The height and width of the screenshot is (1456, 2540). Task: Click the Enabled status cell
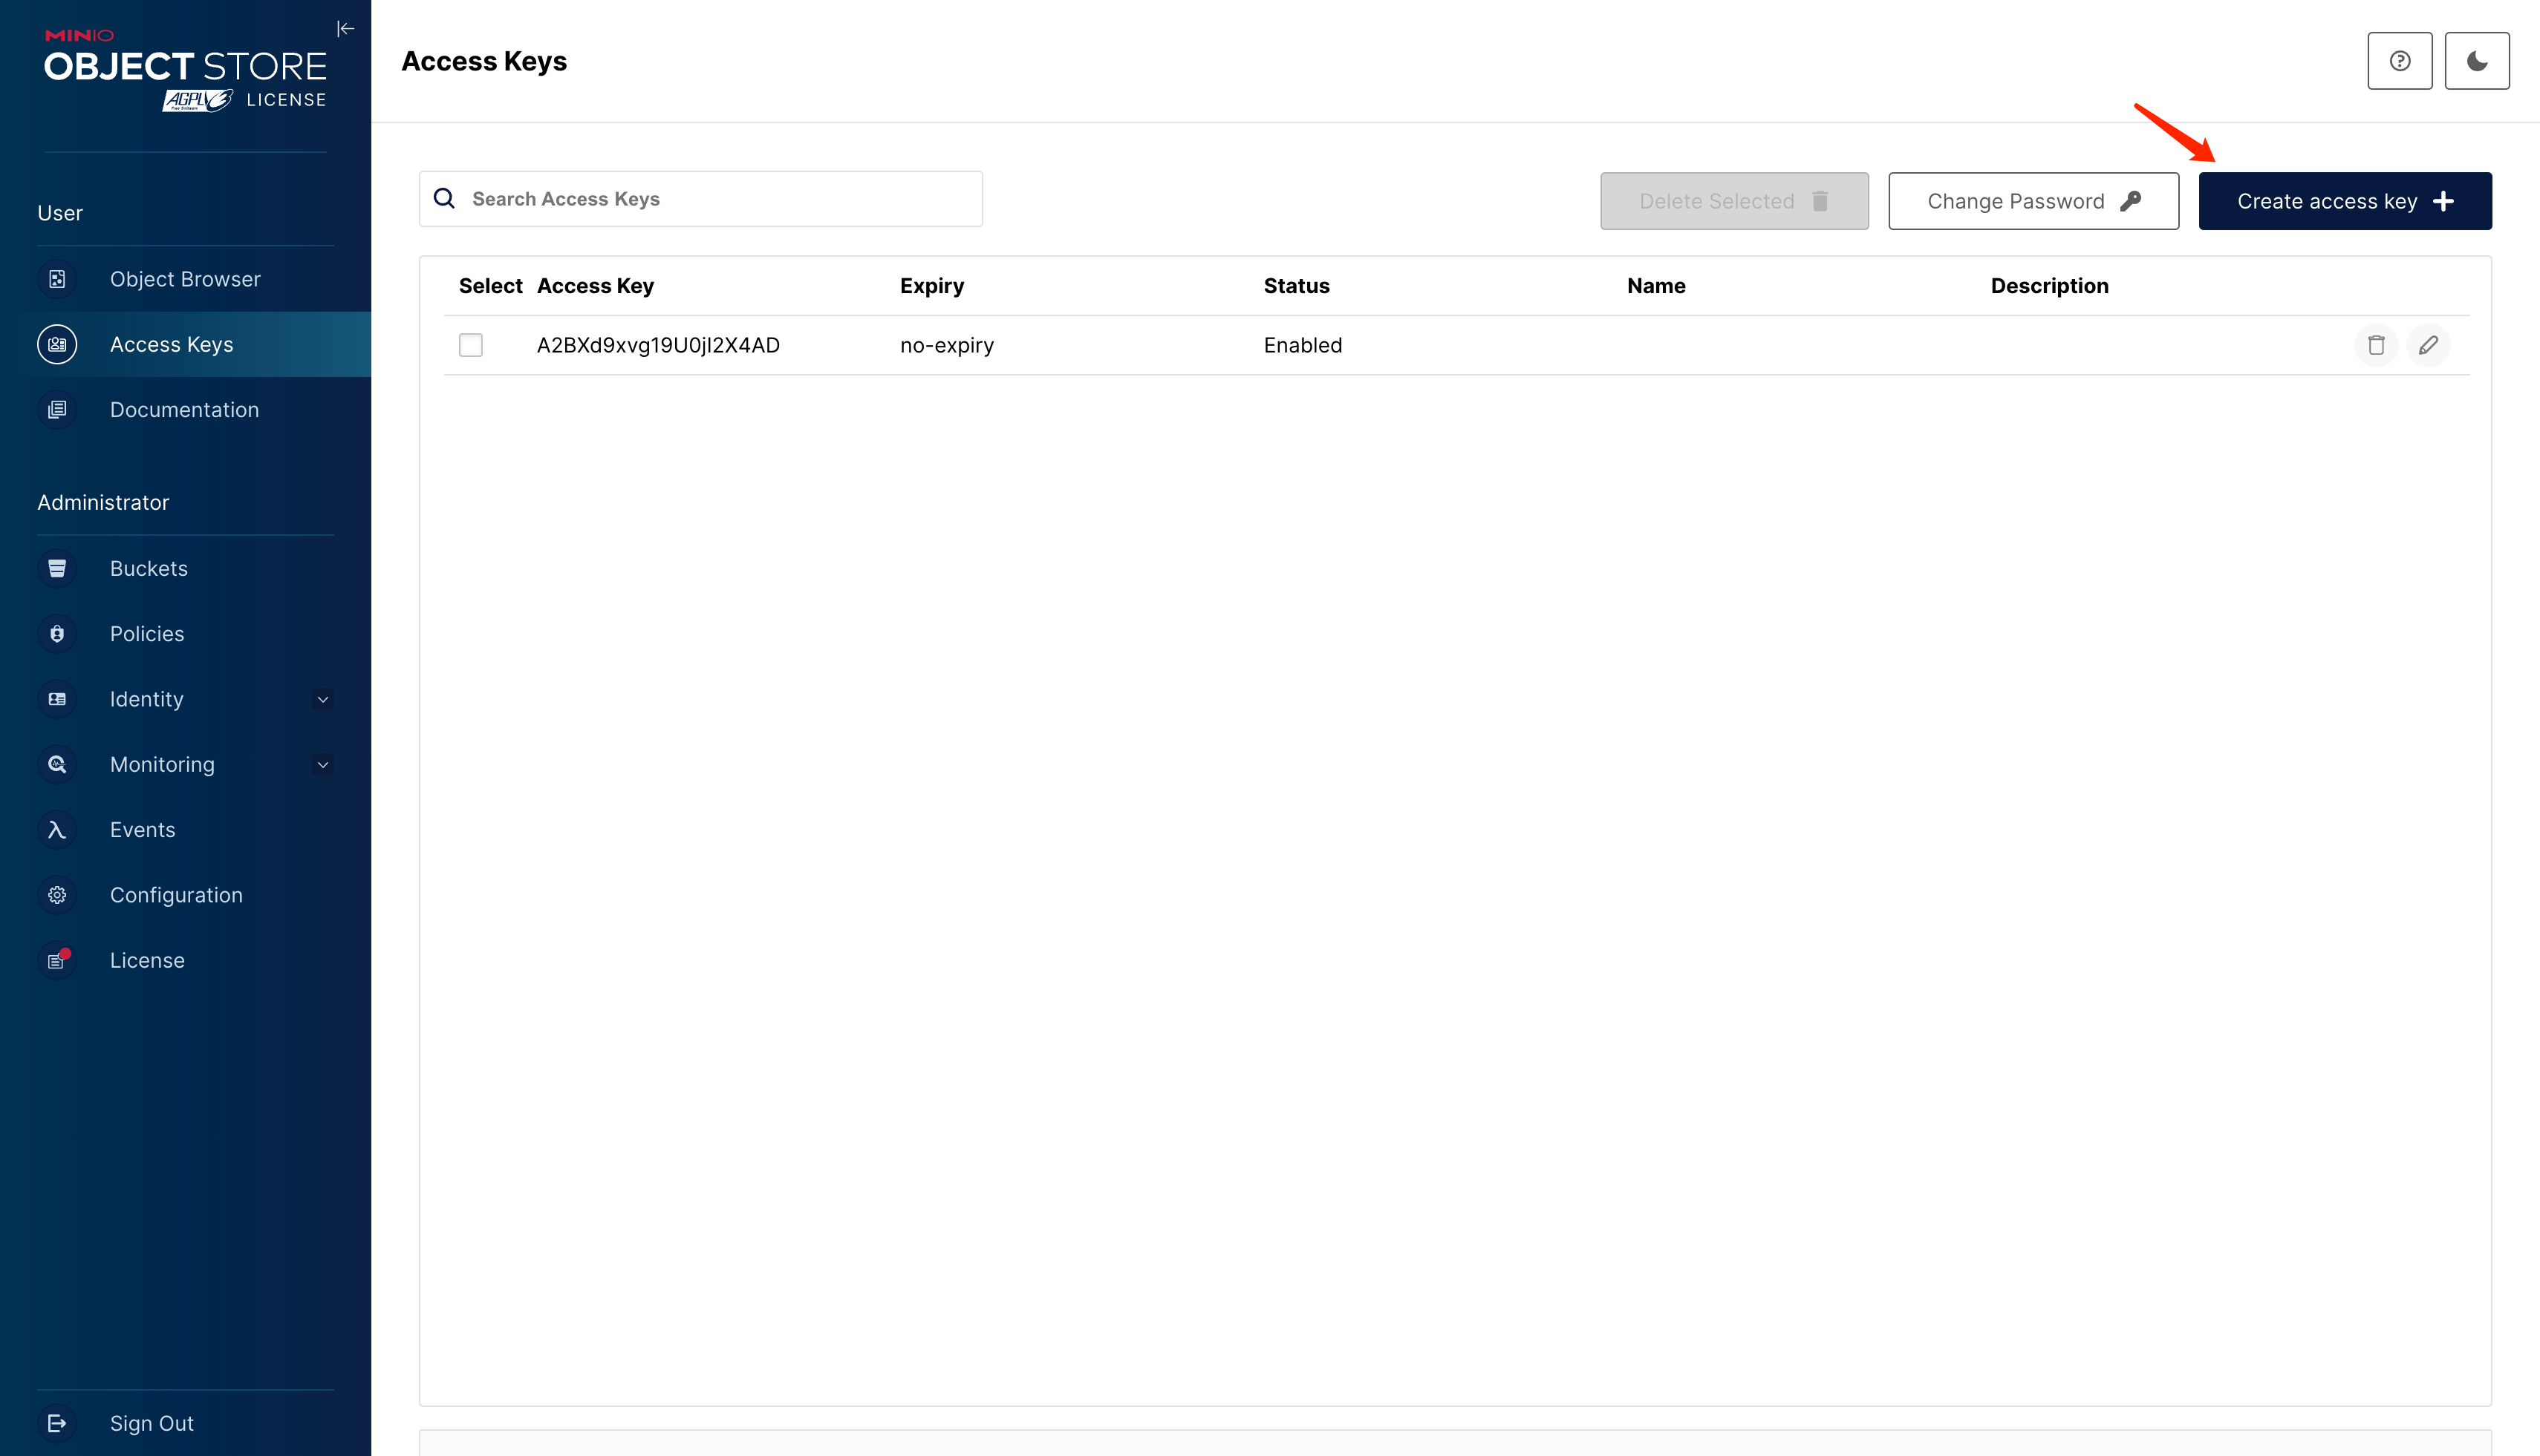click(1303, 345)
